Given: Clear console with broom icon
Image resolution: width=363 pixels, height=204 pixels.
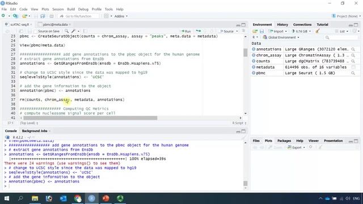Looking at the screenshot, I should tap(243, 138).
